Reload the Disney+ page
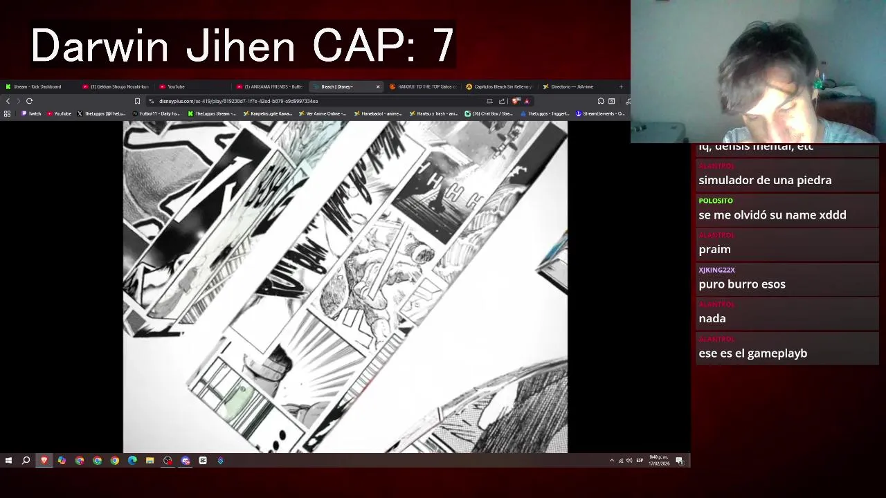886x498 pixels. (29, 101)
